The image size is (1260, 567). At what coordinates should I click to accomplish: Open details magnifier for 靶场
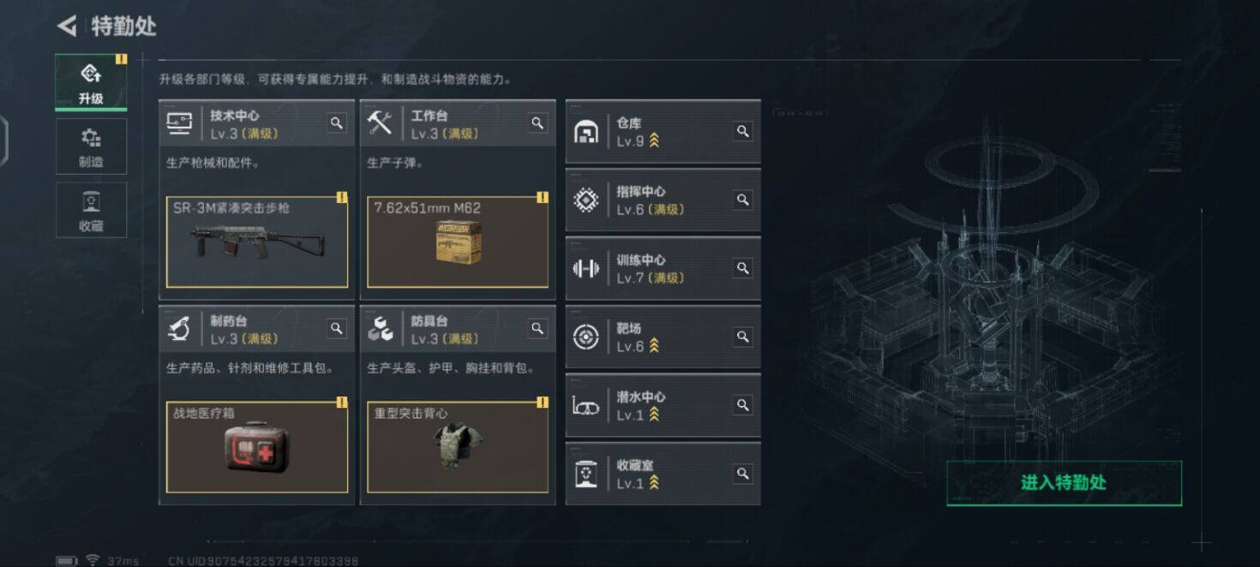click(743, 337)
